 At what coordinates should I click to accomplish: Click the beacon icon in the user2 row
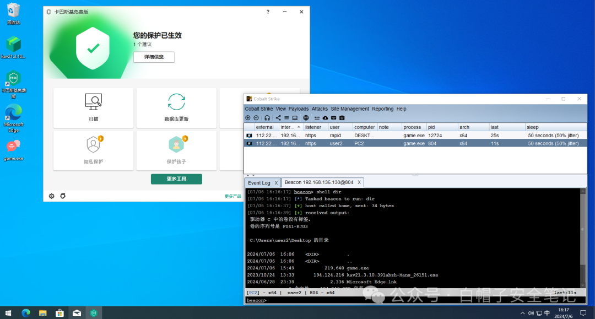(x=250, y=143)
